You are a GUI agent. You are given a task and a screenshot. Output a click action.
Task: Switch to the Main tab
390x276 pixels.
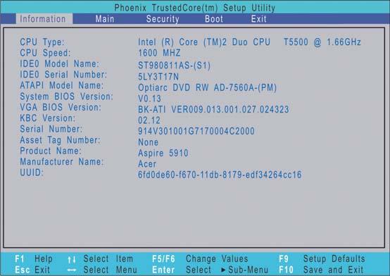click(105, 19)
